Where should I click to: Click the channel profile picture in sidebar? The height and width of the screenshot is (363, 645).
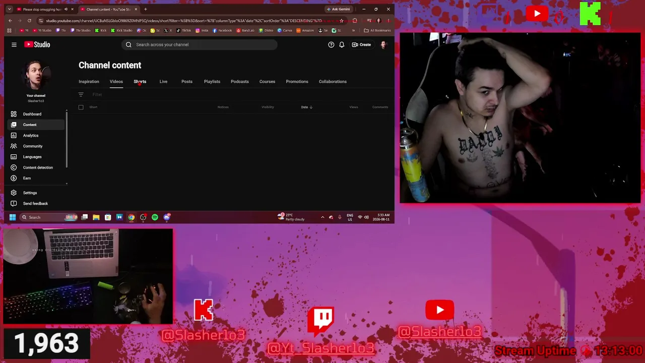tap(36, 76)
